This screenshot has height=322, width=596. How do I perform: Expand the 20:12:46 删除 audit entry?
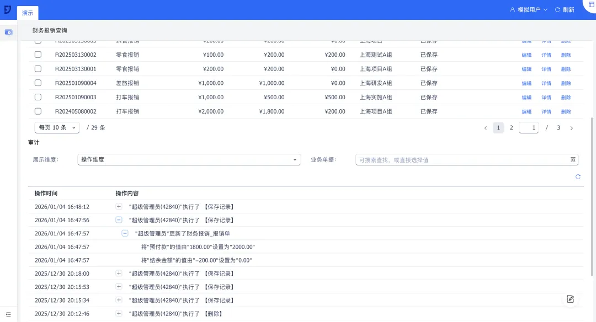pos(119,314)
